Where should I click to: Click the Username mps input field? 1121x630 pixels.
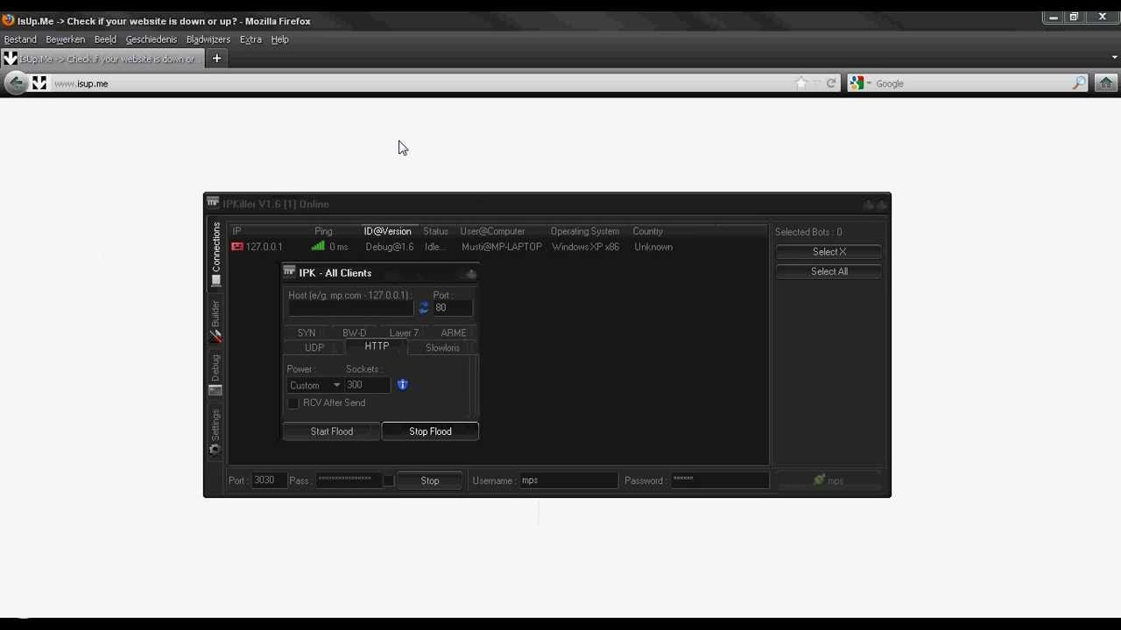pos(568,480)
